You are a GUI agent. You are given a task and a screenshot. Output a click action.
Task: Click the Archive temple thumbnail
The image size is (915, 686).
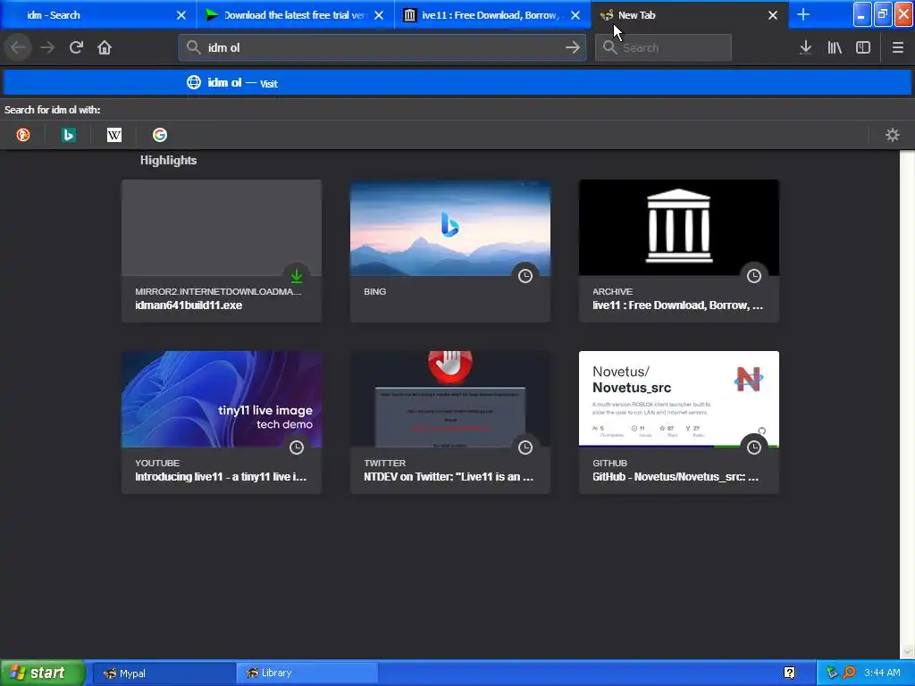(x=679, y=228)
